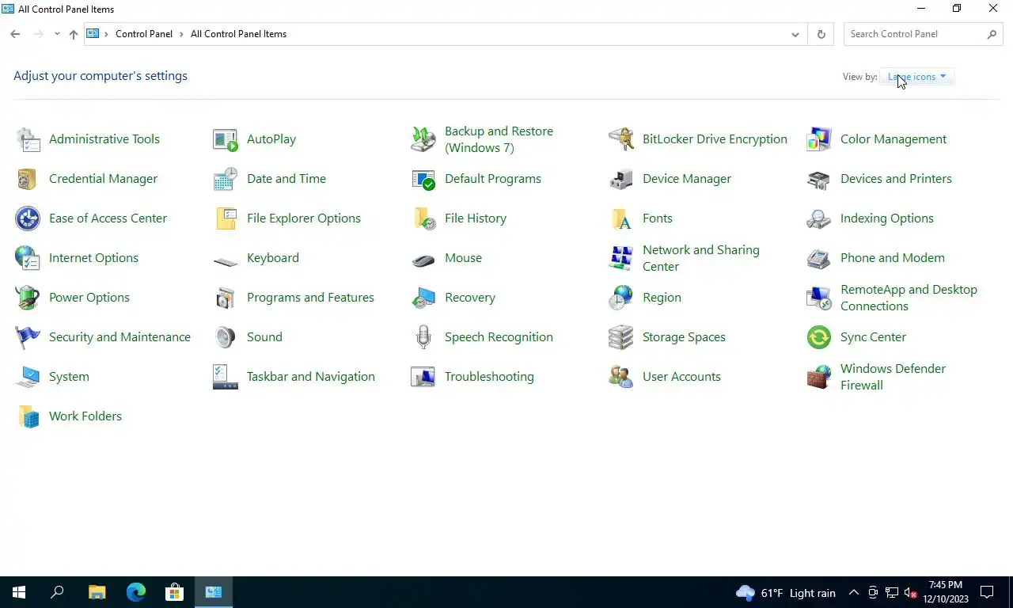The height and width of the screenshot is (608, 1013).
Task: Open the Sync Center icon
Action: [819, 337]
